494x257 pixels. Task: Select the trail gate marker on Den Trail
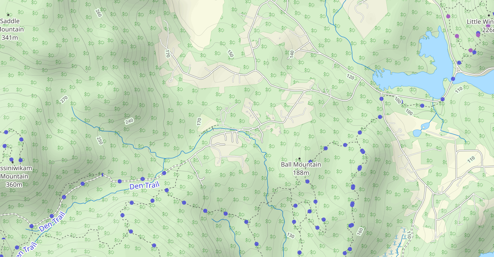click(102, 175)
